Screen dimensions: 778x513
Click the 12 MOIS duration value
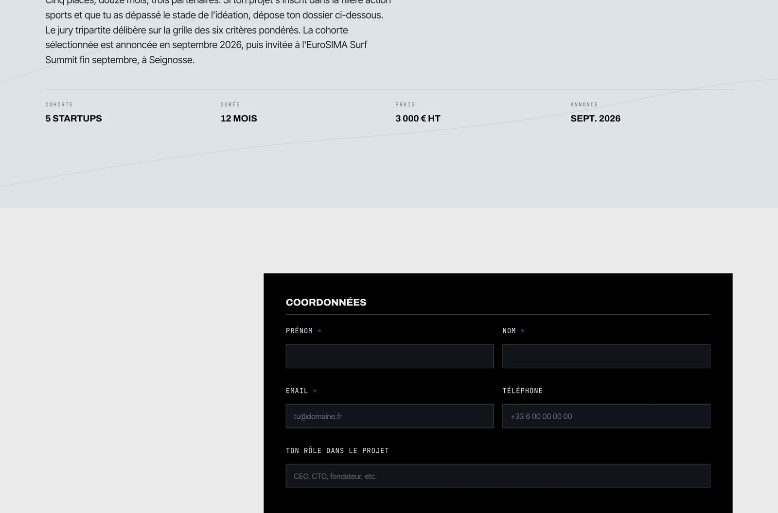tap(239, 119)
